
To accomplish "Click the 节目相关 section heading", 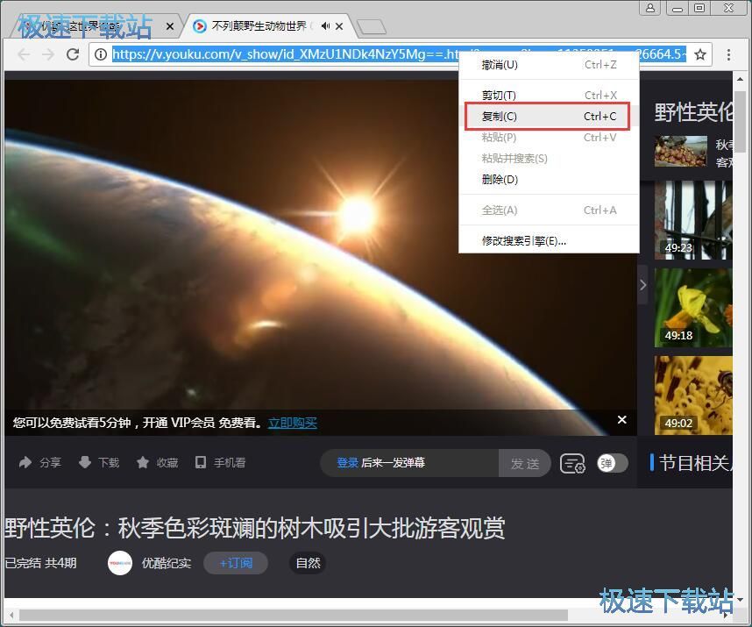I will (695, 463).
